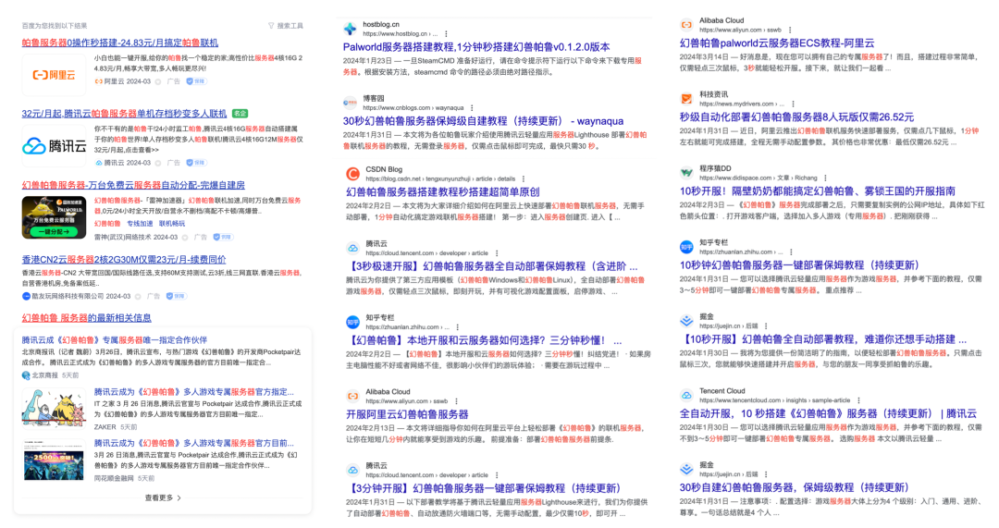Screen dimensions: 999x528
Task: Open 秒级自动化部署幻兽帕鲁服务器8人玩版 result
Action: pos(796,117)
